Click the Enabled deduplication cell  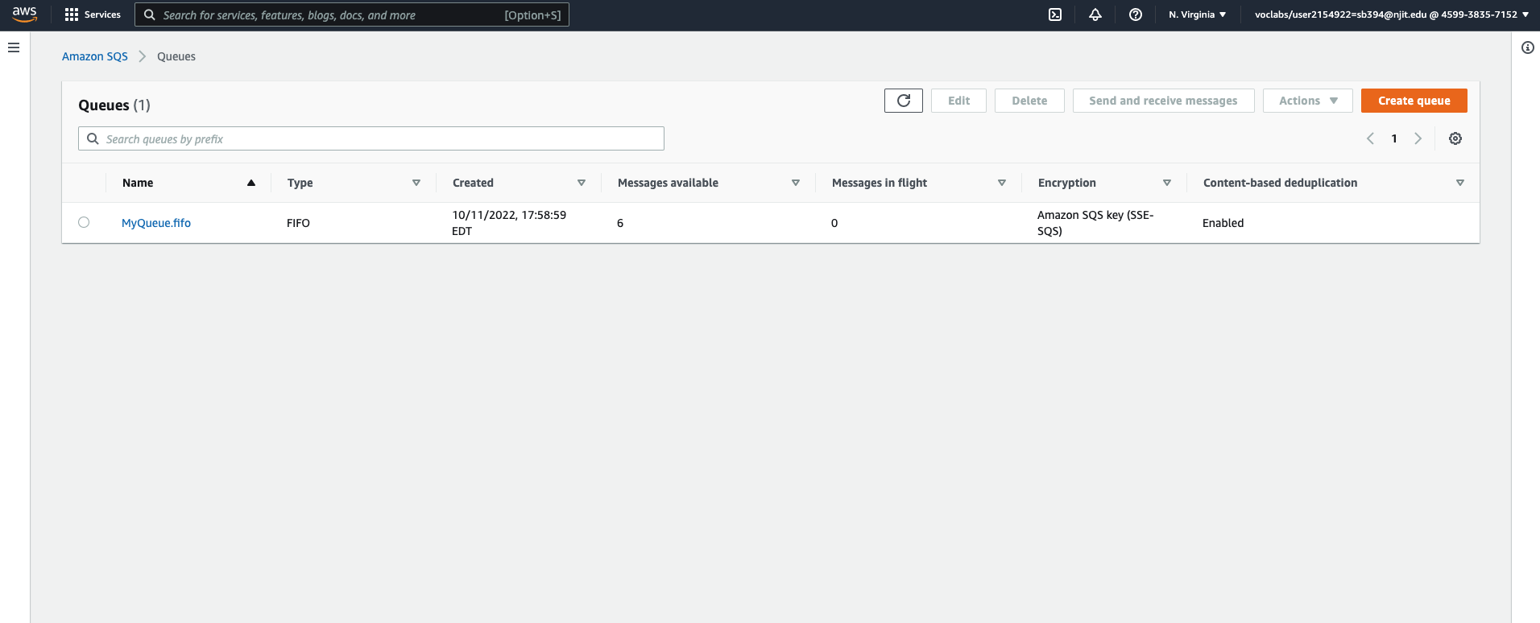tap(1223, 223)
